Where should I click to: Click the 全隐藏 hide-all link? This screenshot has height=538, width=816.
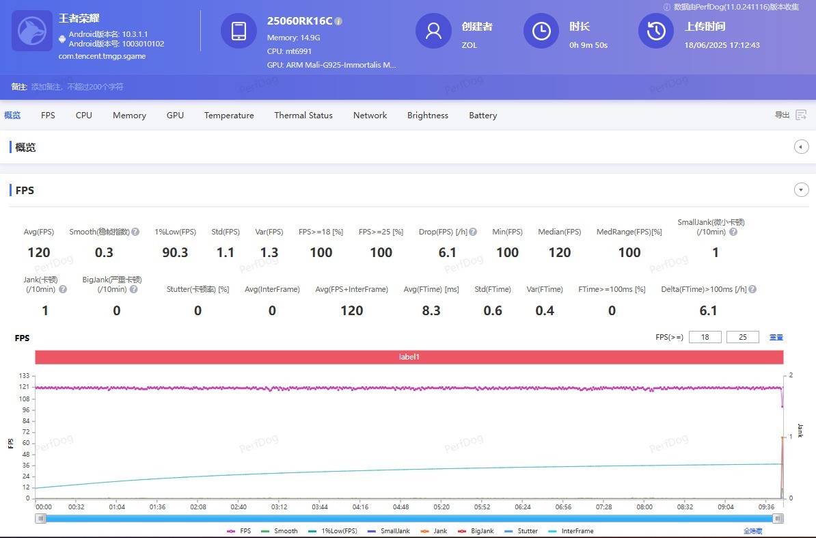click(752, 530)
